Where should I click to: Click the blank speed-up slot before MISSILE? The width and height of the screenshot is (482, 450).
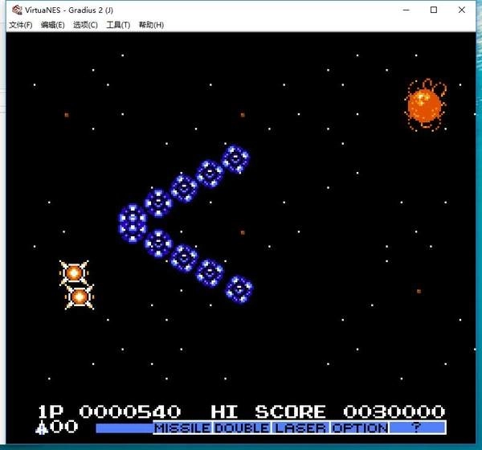click(x=124, y=428)
